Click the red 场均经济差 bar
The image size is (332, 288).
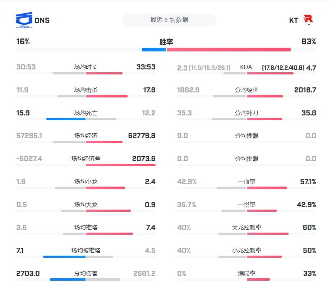coord(121,165)
